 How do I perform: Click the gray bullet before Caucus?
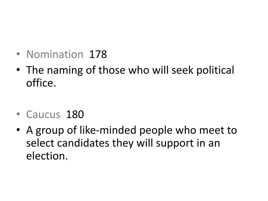pos(18,114)
